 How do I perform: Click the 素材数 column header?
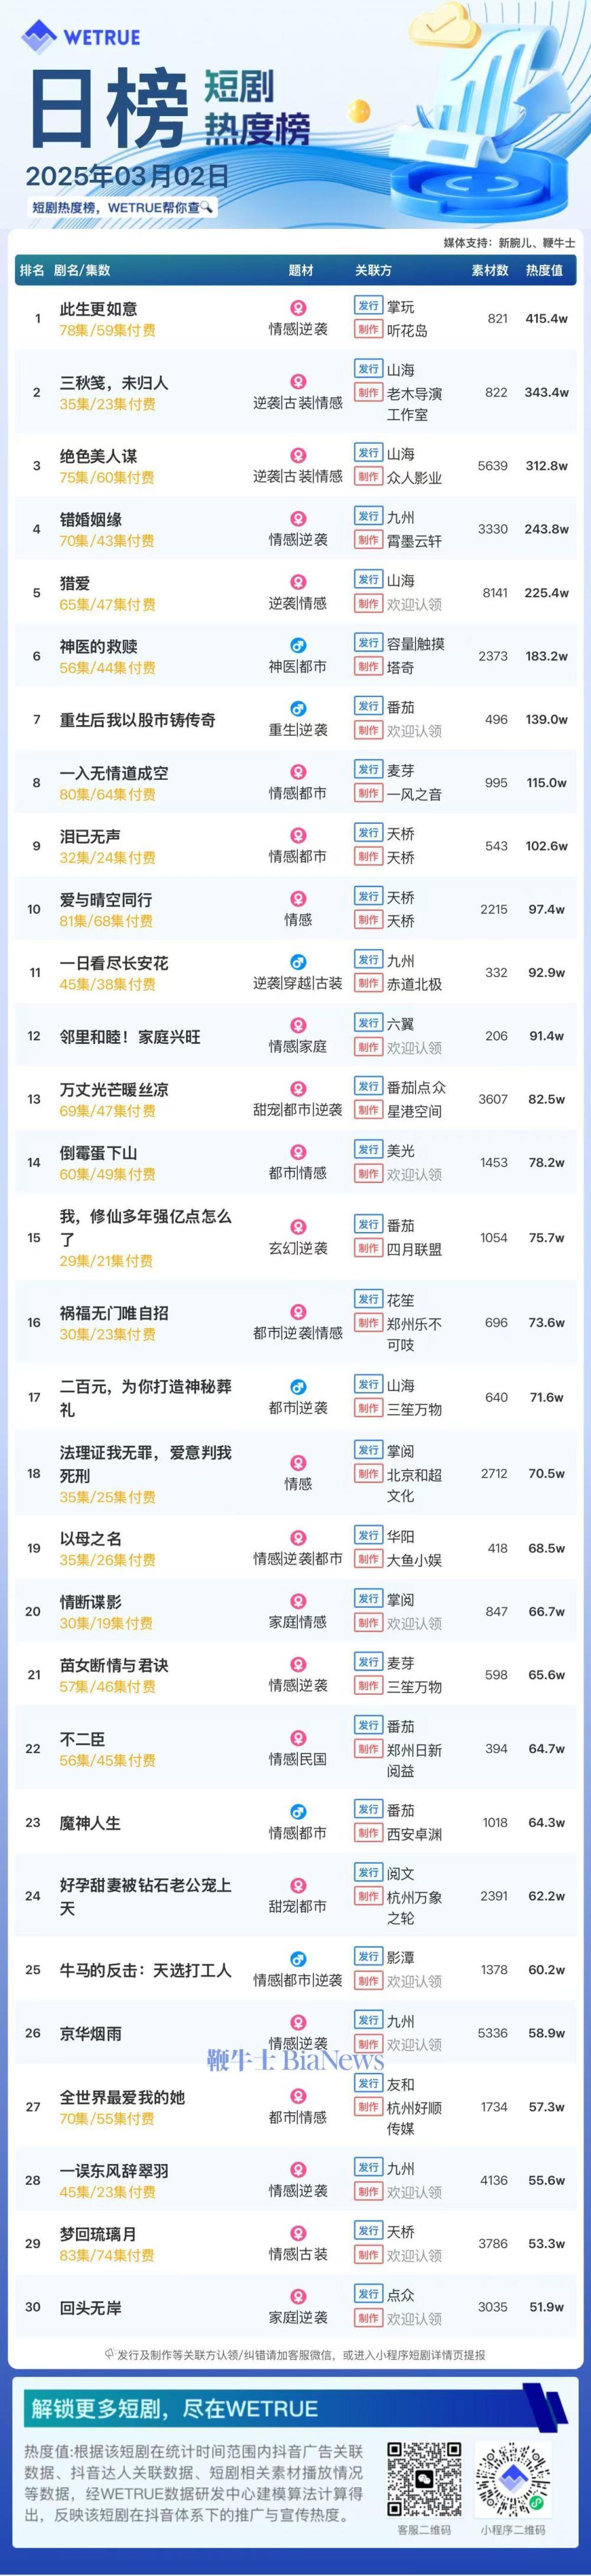click(490, 270)
